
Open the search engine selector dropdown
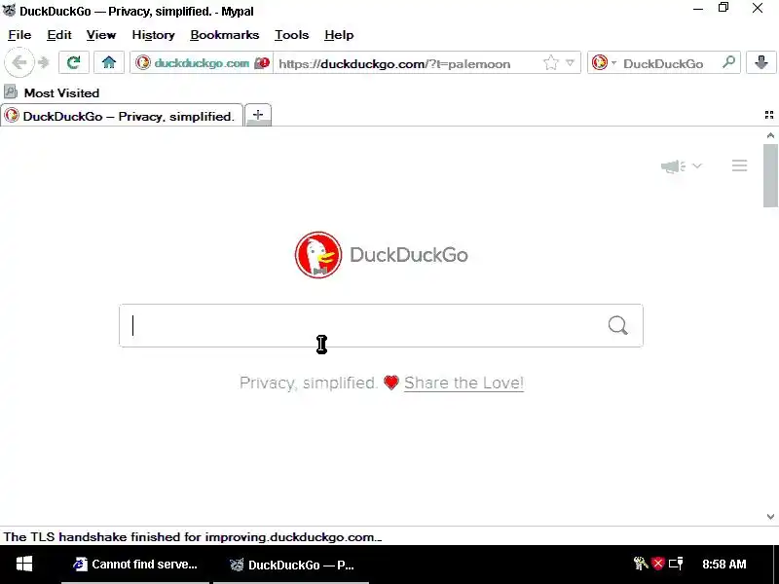point(604,63)
